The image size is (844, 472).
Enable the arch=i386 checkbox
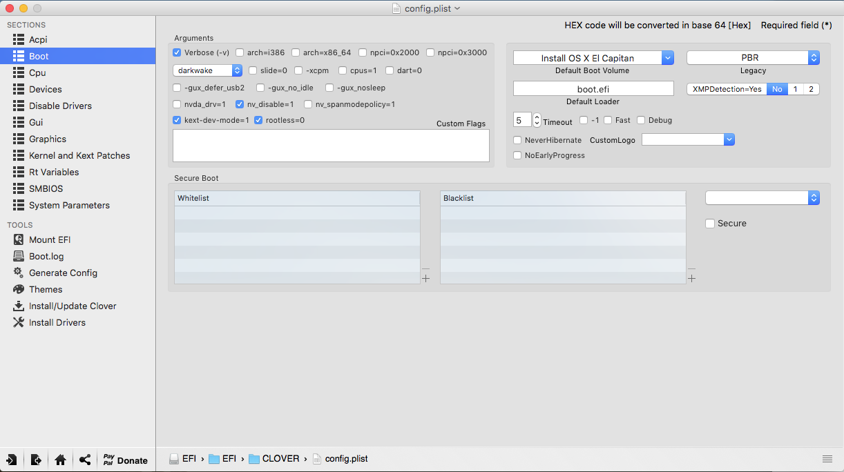click(240, 52)
